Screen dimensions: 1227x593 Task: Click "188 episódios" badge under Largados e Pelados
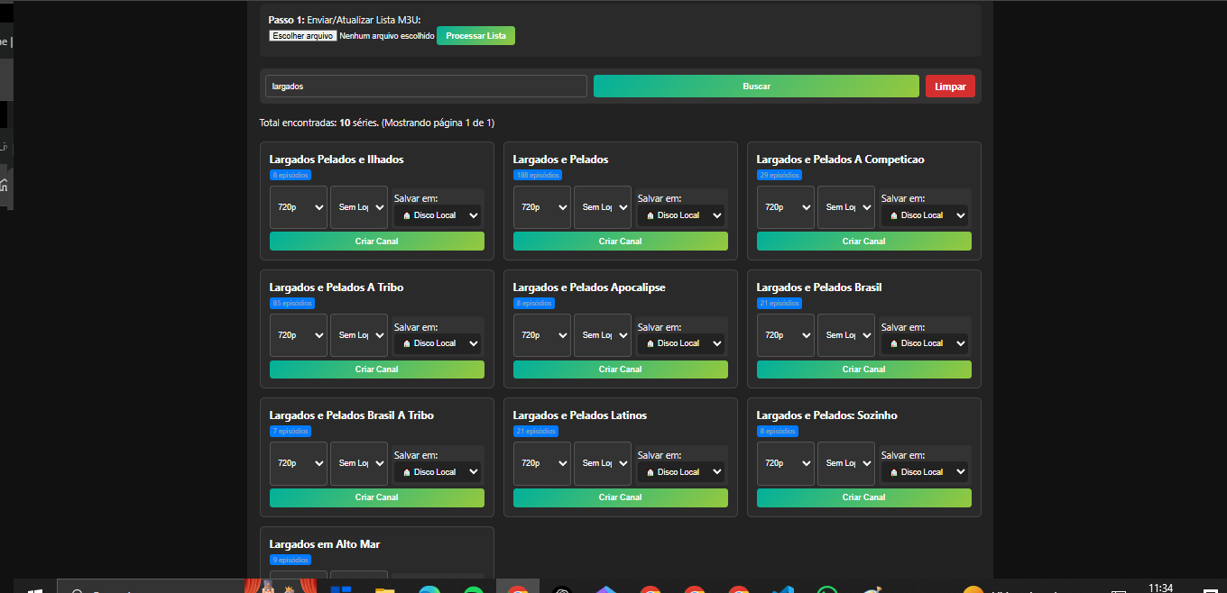[x=538, y=175]
